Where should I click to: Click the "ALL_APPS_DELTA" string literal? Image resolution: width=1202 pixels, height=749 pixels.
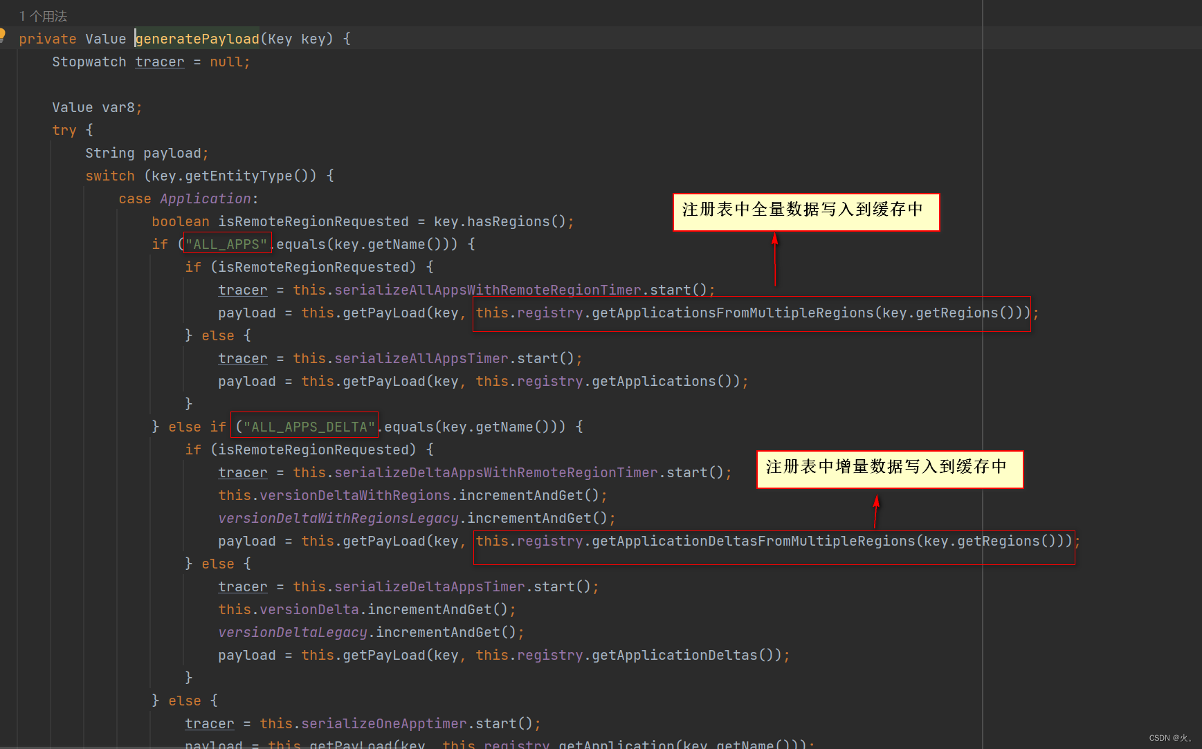309,427
